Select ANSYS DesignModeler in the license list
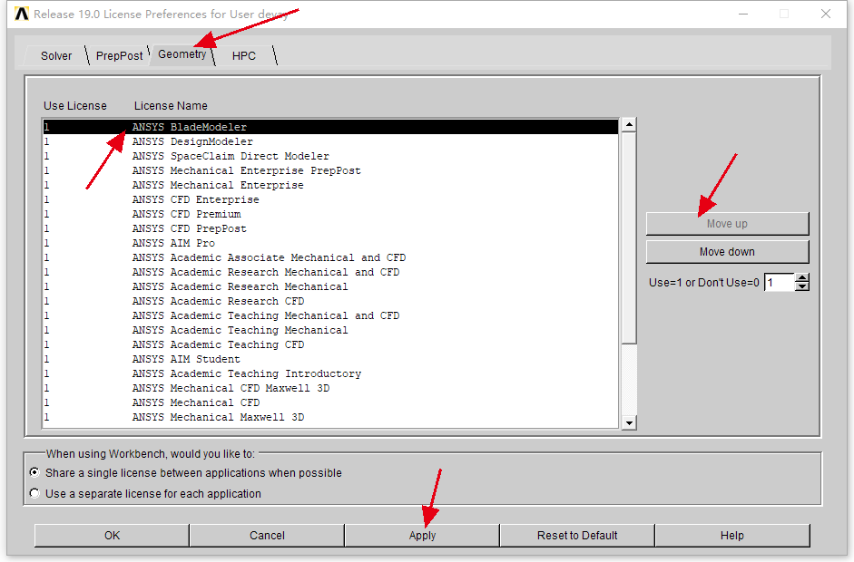This screenshot has width=854, height=562. 192,141
